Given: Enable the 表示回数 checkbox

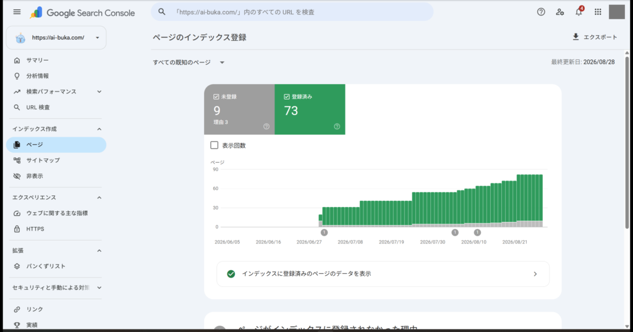Looking at the screenshot, I should coord(215,145).
